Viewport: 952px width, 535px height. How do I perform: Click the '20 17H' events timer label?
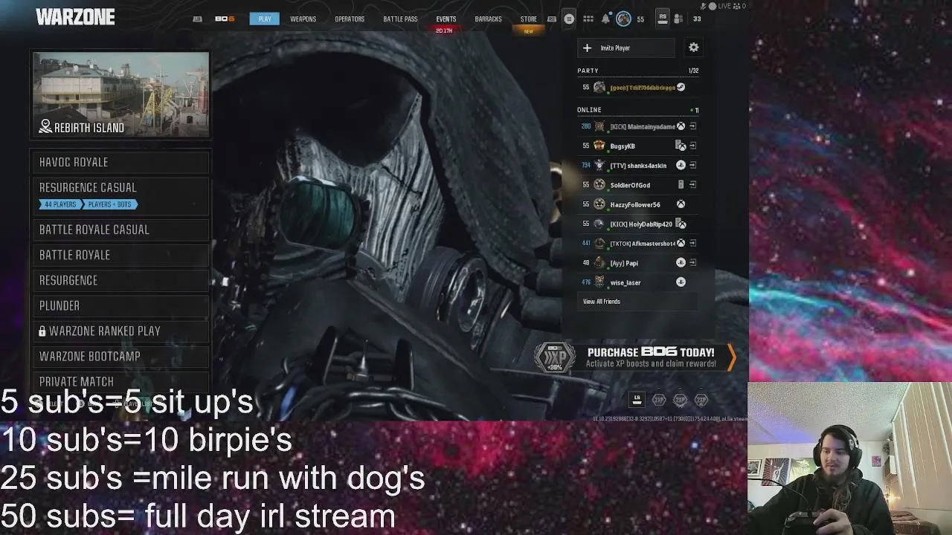pos(444,30)
